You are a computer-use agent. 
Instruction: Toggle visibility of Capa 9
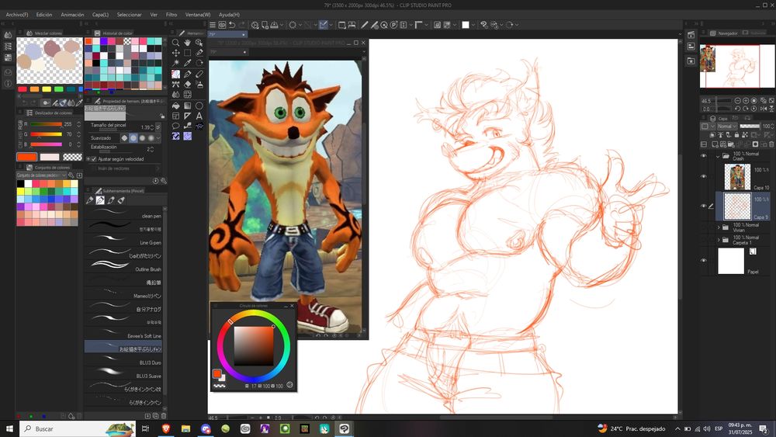(x=704, y=206)
